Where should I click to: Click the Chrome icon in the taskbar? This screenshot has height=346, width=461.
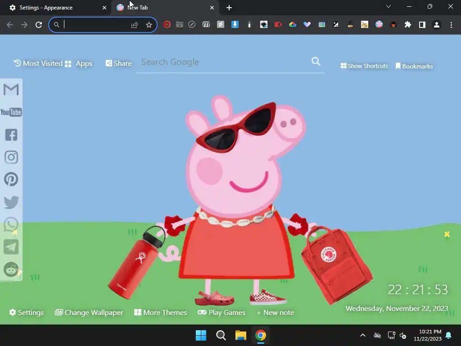pos(261,335)
